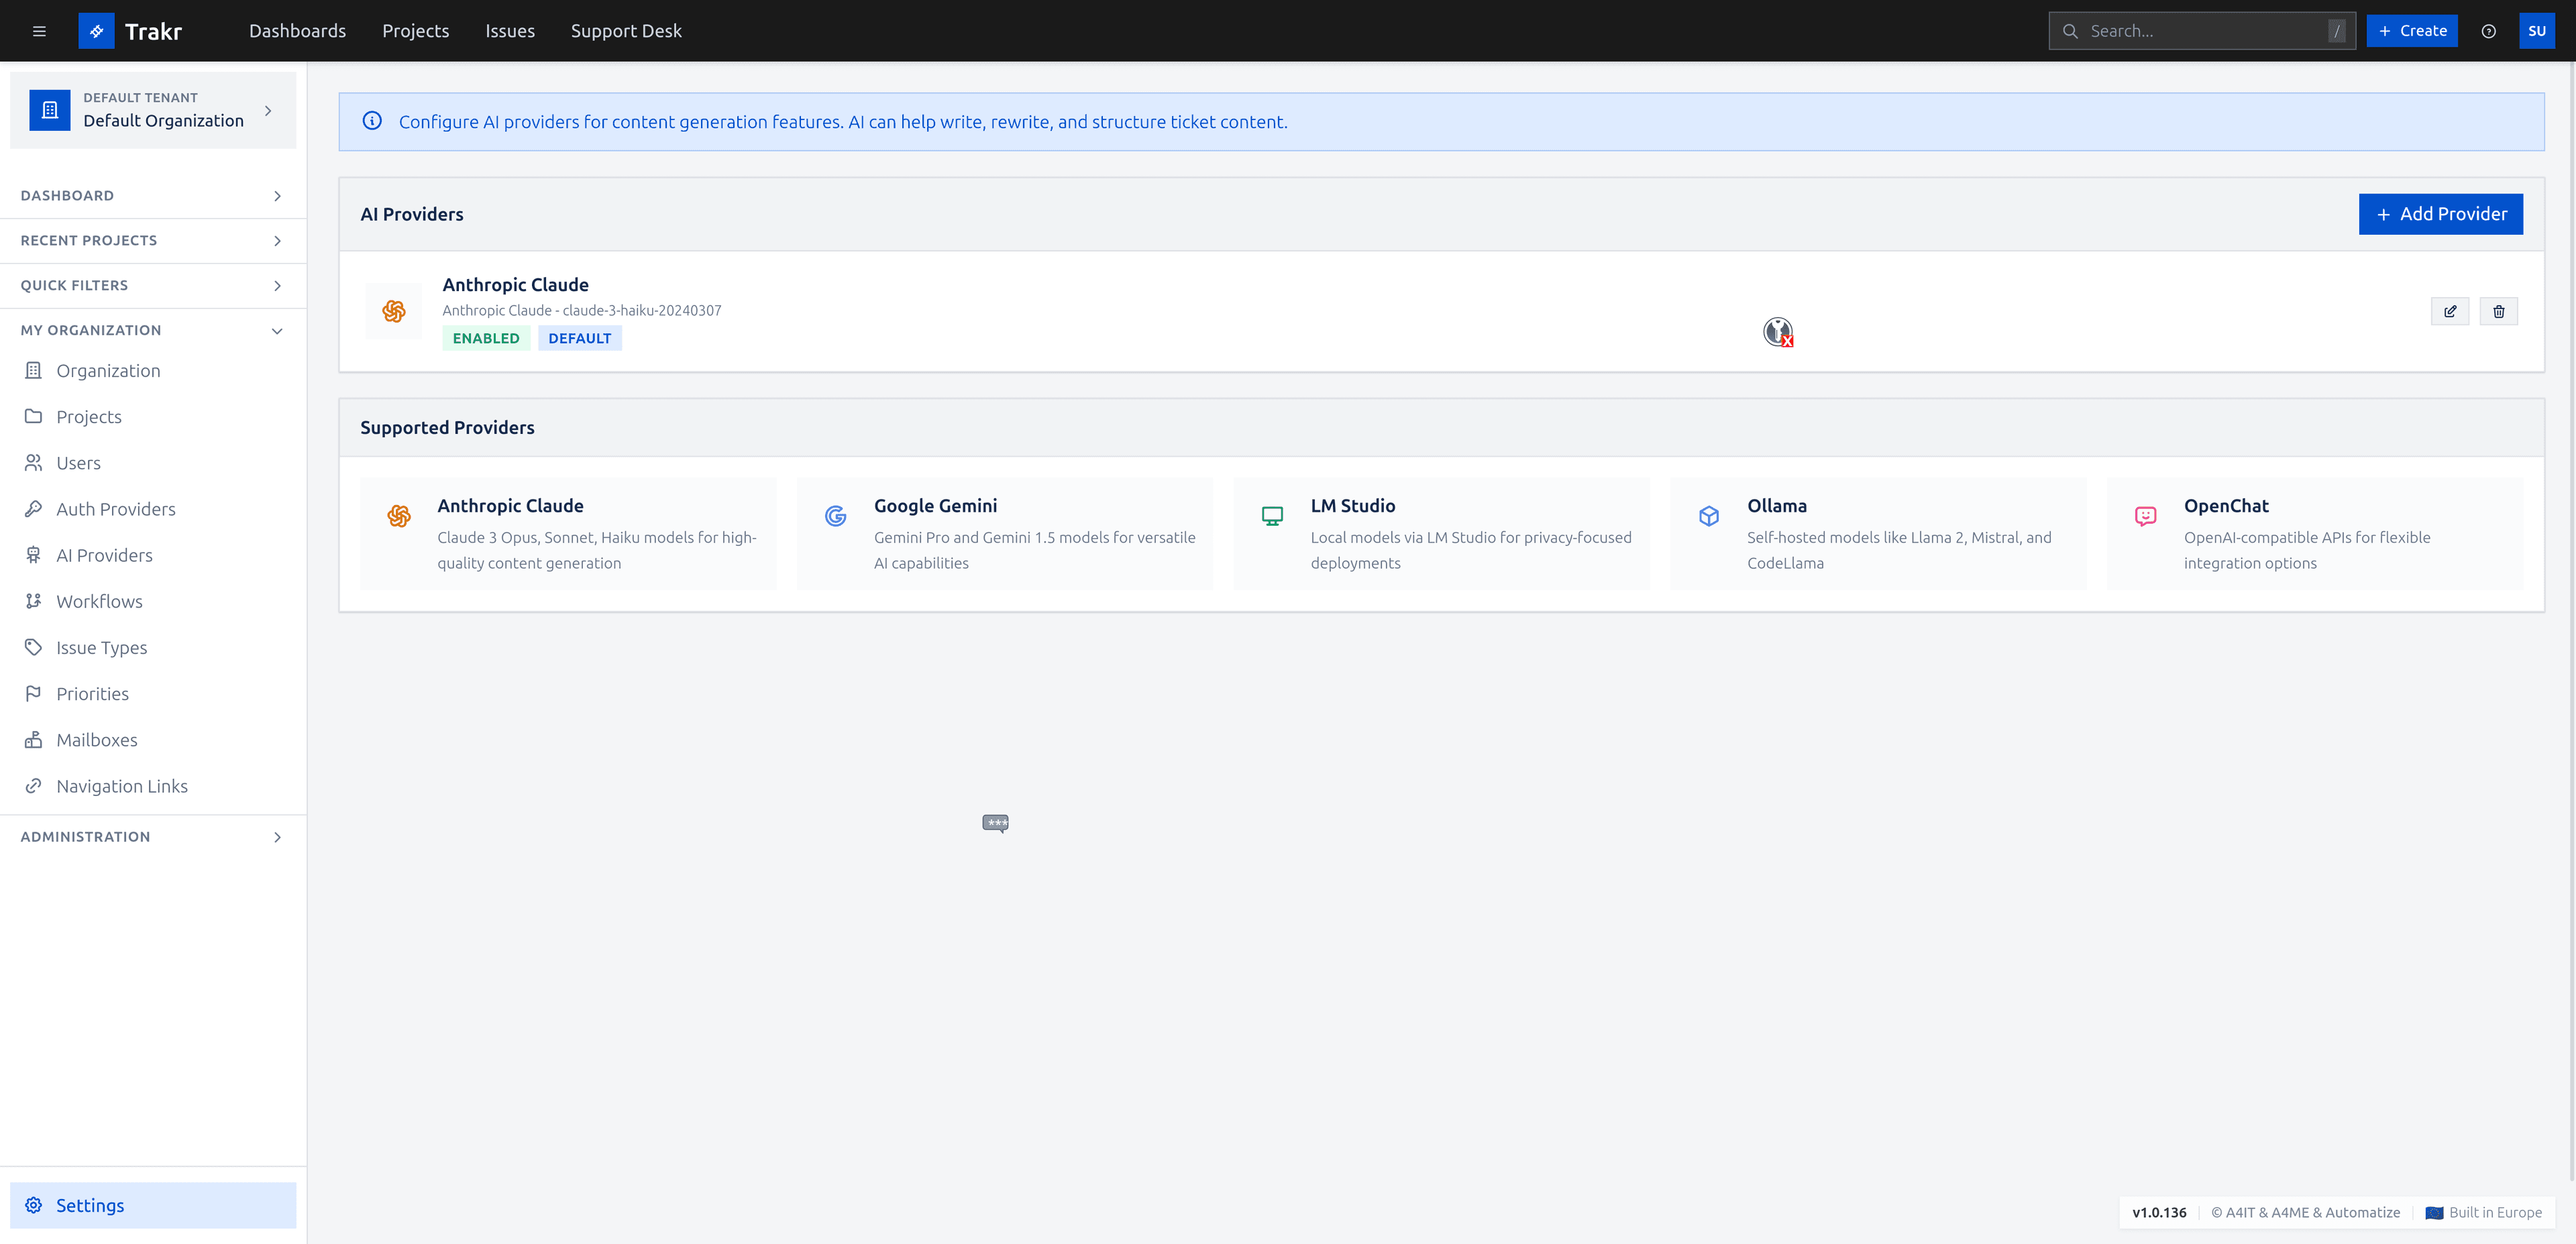The height and width of the screenshot is (1244, 2576).
Task: Click the Add Provider button
Action: 2440,213
